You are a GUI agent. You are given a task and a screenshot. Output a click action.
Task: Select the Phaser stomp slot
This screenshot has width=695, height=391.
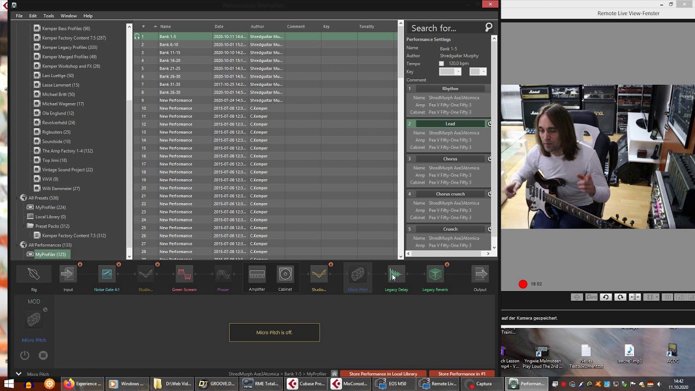pyautogui.click(x=223, y=275)
